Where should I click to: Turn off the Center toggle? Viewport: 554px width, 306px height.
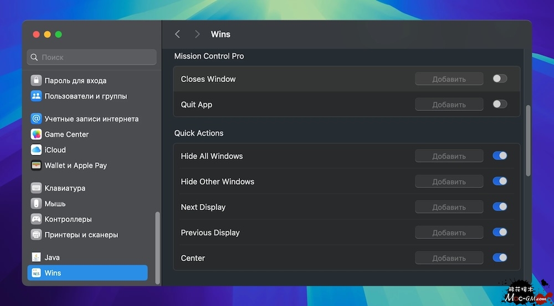tap(499, 258)
